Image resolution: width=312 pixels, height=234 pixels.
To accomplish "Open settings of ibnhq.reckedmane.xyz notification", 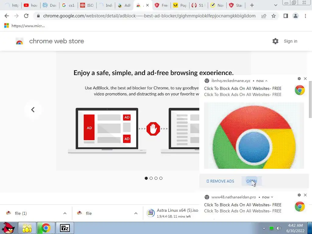I will [299, 79].
